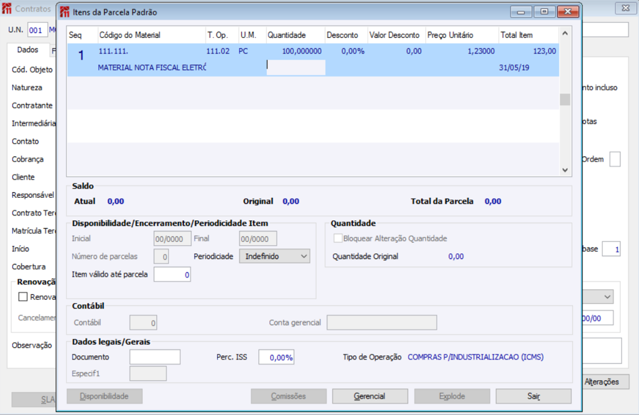Toggle the Renova checkbox
This screenshot has height=415, width=639.
click(23, 297)
